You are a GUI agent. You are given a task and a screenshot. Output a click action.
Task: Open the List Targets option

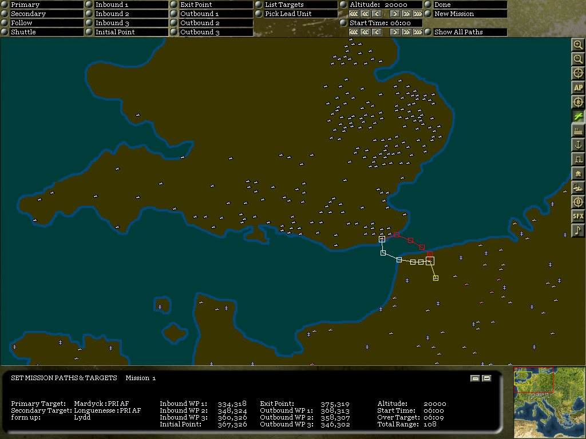pyautogui.click(x=259, y=5)
